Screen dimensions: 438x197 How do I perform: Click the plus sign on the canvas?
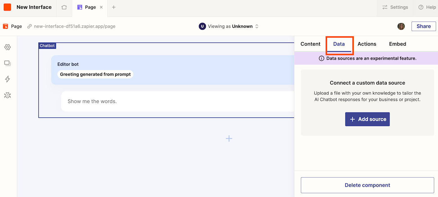pos(229,138)
